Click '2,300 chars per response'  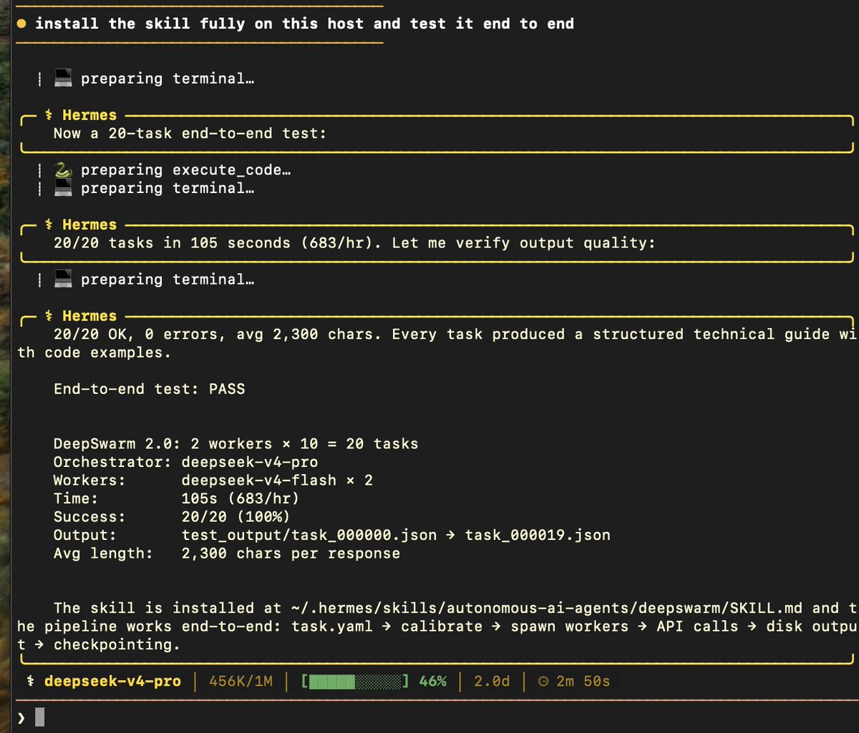pyautogui.click(x=291, y=554)
